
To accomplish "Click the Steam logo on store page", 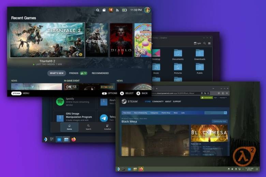I will [x=130, y=101].
